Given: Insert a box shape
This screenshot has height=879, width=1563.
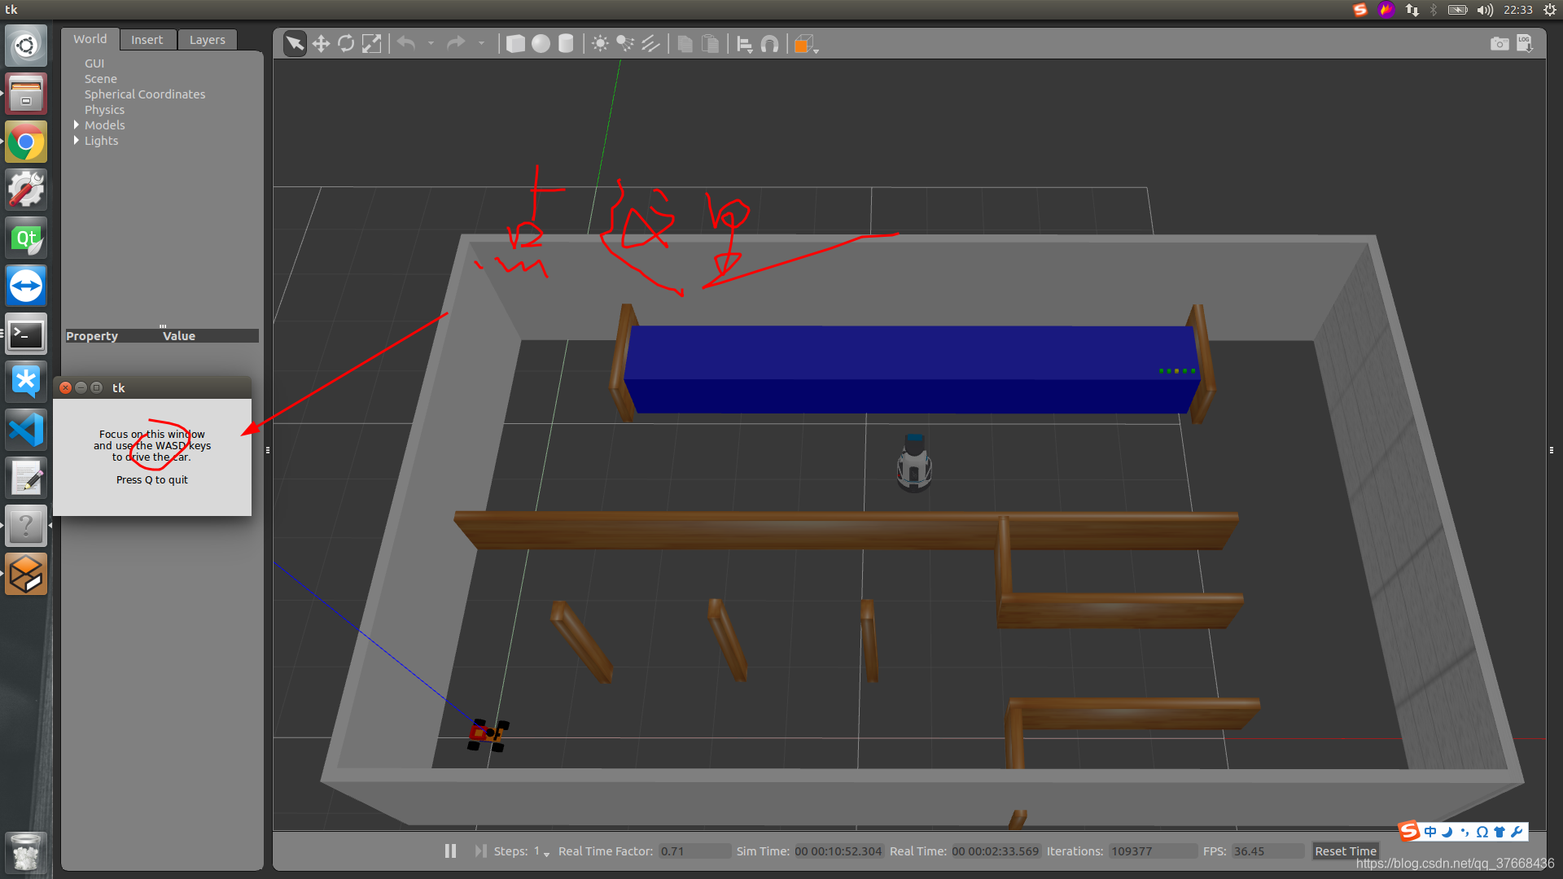Looking at the screenshot, I should 515,44.
